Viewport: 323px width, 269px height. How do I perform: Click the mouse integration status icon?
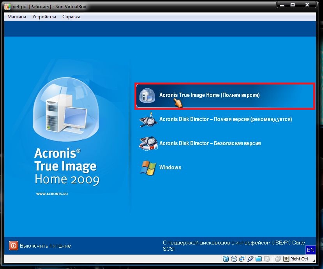click(x=278, y=259)
